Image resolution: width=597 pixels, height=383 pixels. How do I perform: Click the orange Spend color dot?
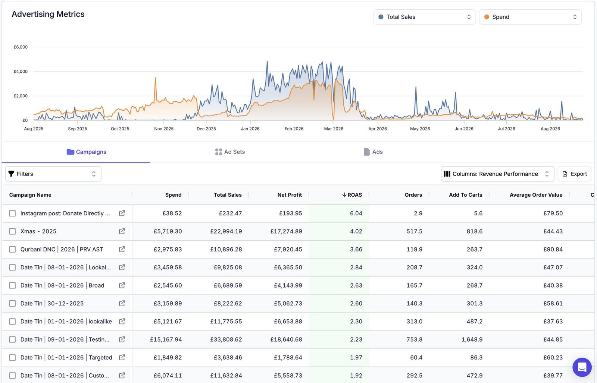point(487,17)
